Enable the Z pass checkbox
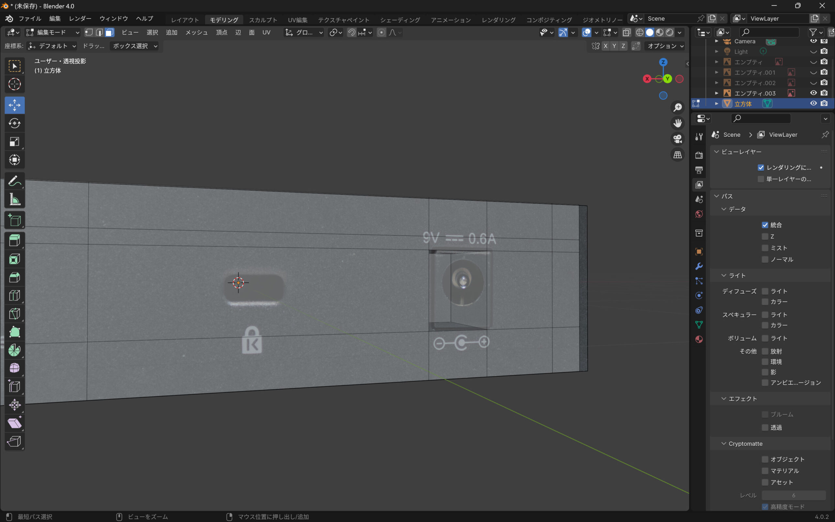Image resolution: width=835 pixels, height=522 pixels. [x=765, y=237]
